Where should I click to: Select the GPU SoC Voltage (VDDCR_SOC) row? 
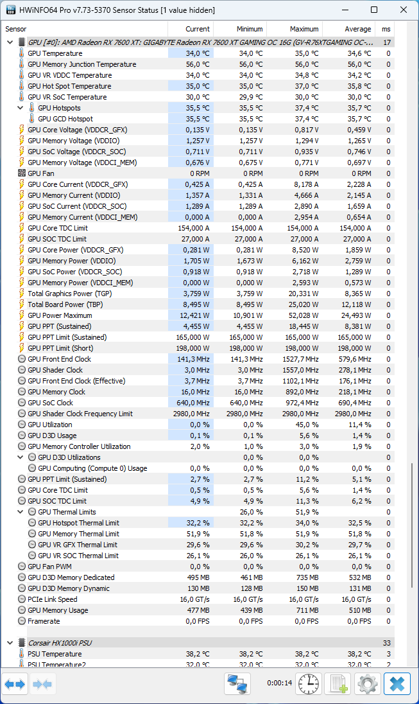pos(198,152)
